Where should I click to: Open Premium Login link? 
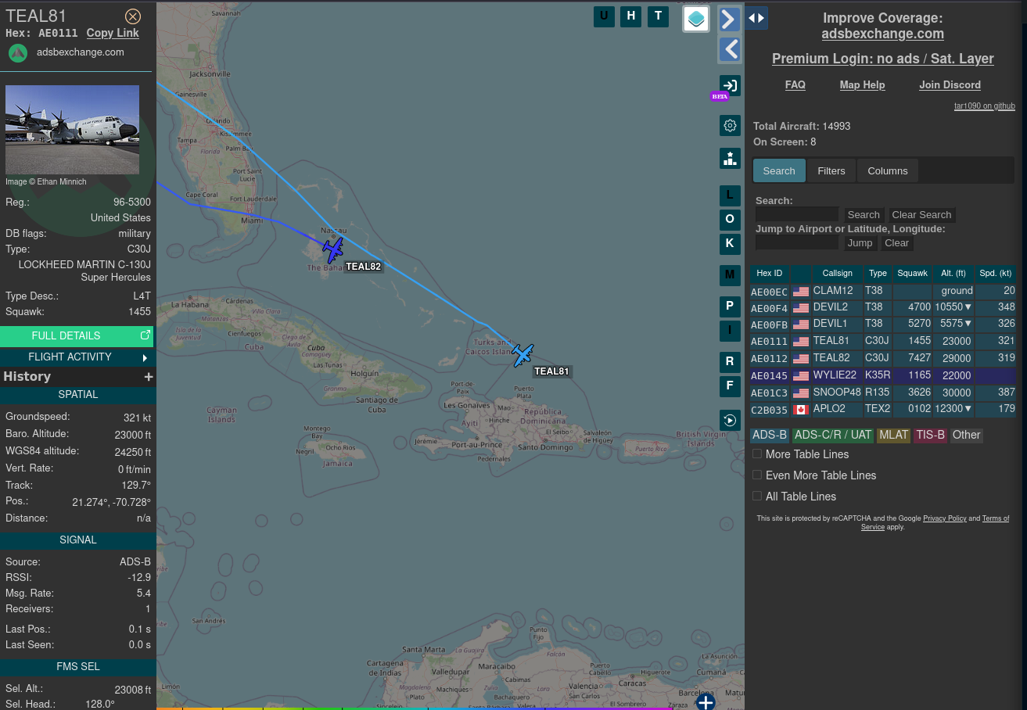coord(882,59)
